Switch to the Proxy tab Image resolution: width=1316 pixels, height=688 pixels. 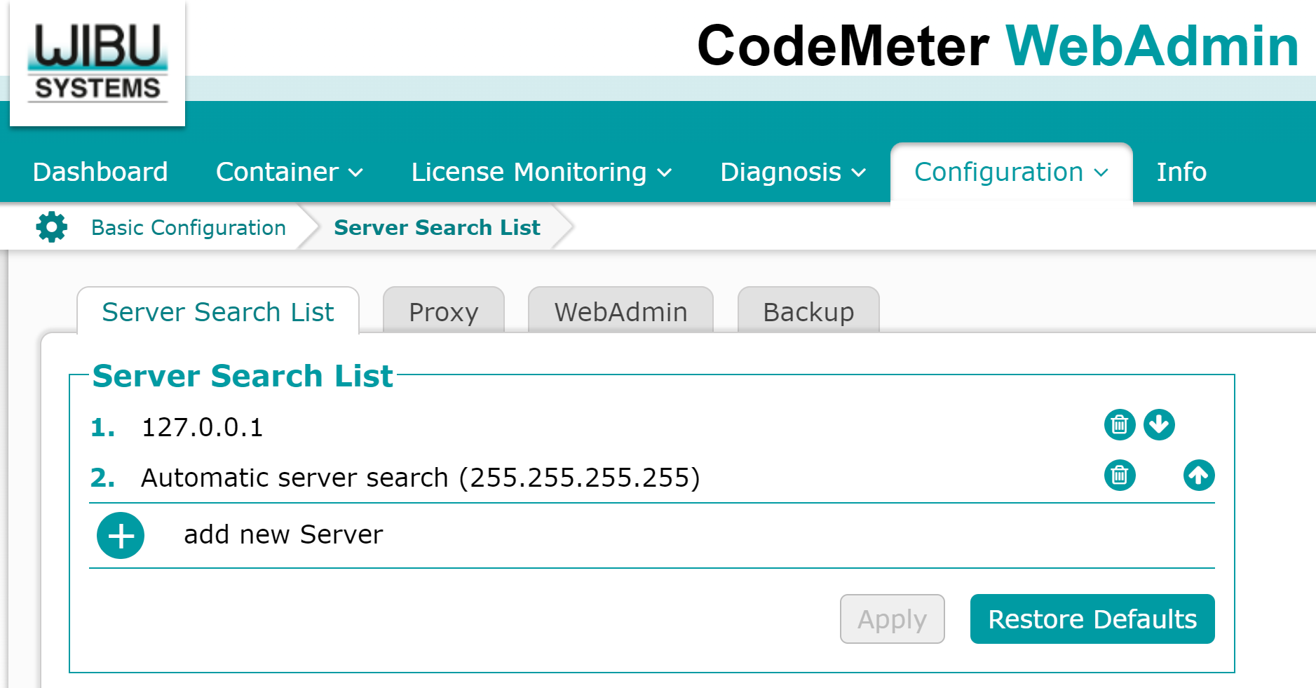pyautogui.click(x=443, y=312)
